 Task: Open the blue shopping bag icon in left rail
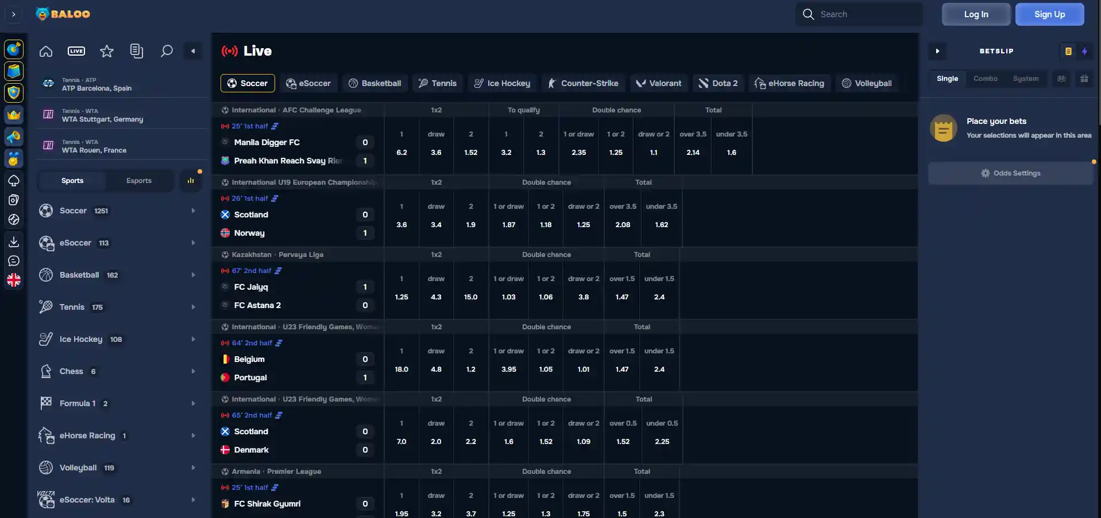click(x=14, y=71)
